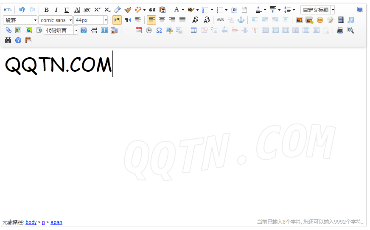Toggle bold formatting
Viewport: 370px width, 230px height.
(x=46, y=10)
